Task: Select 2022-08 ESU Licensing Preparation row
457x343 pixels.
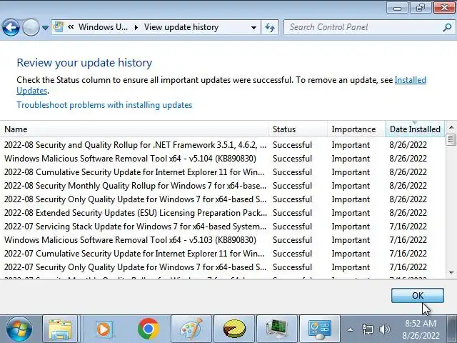Action: [222, 213]
